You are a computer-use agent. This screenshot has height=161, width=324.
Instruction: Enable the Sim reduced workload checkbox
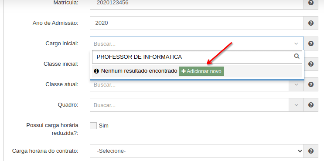(x=93, y=126)
